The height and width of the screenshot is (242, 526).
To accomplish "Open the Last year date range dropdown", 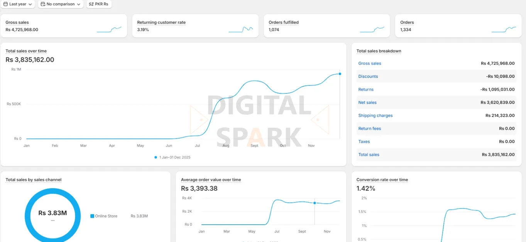I will click(x=17, y=4).
